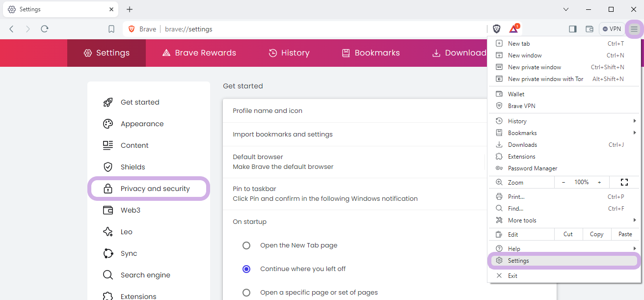
Task: Open the Brave Rewards triangle icon in address bar
Action: pos(513,29)
